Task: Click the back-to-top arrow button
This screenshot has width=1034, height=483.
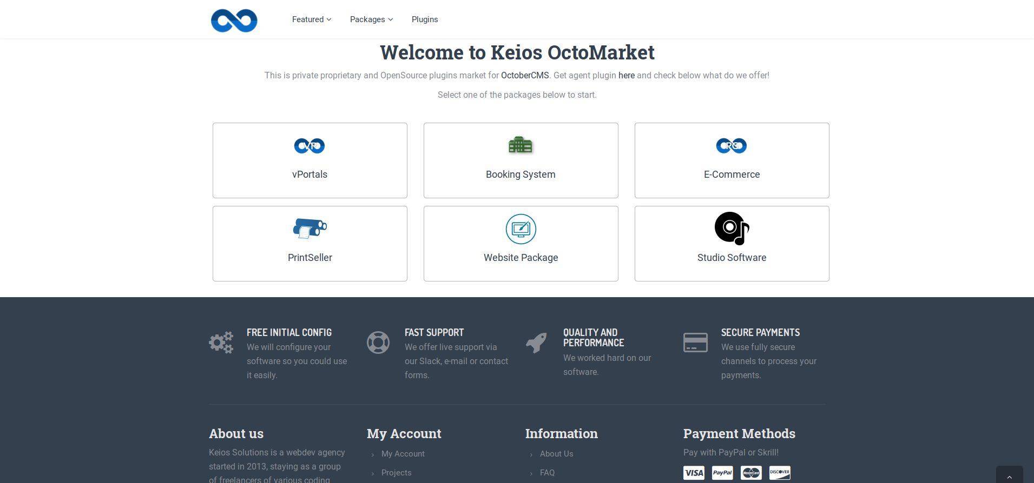Action: [x=1010, y=475]
